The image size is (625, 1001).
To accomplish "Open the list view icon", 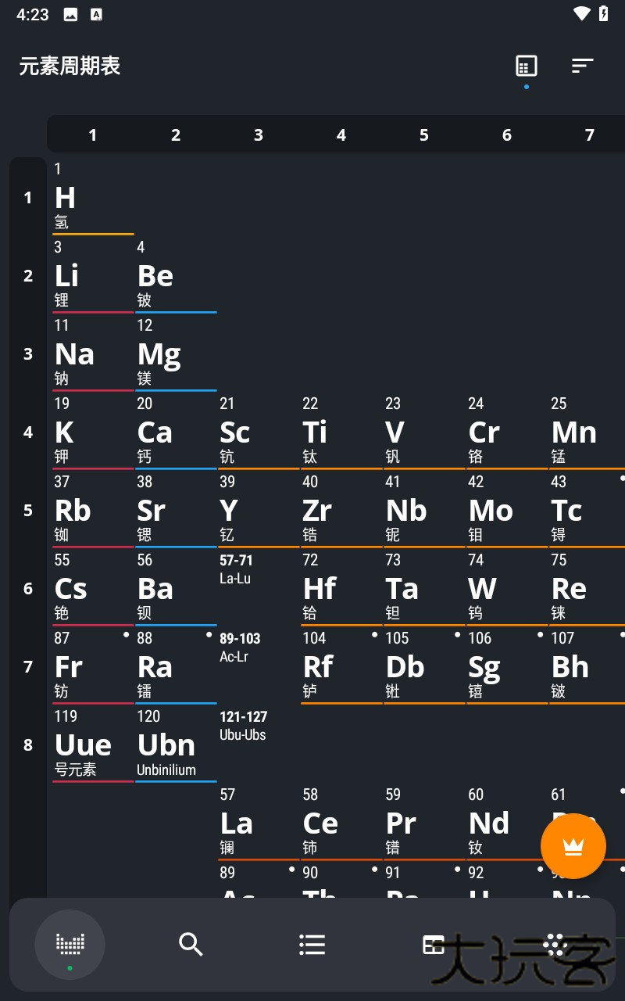I will 312,944.
